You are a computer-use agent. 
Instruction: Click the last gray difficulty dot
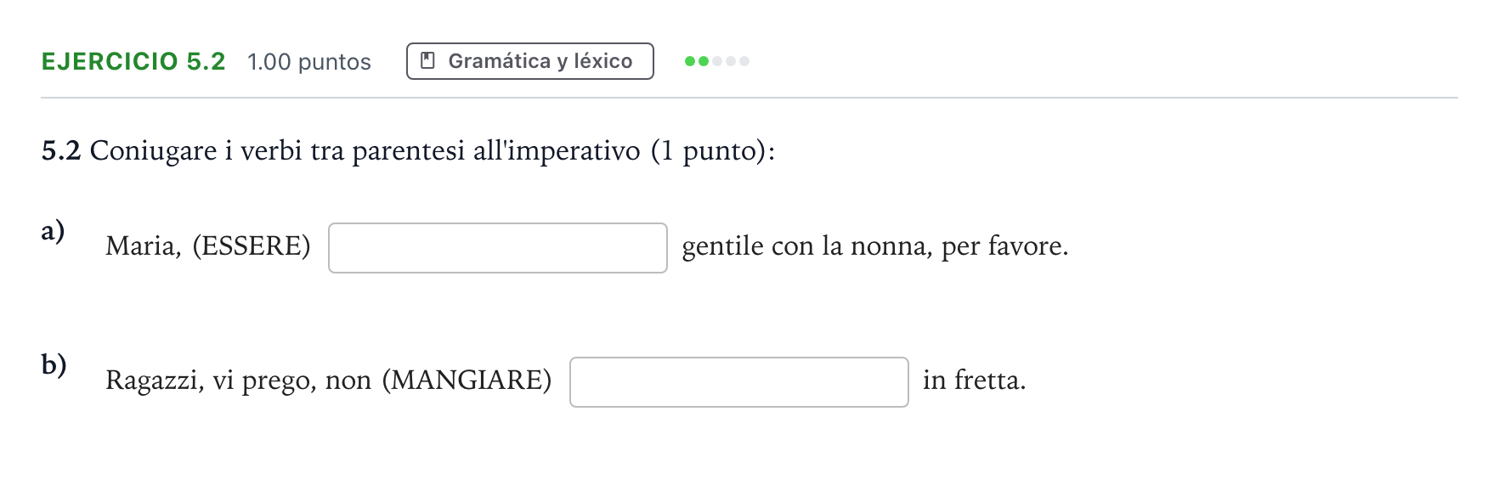coord(744,61)
